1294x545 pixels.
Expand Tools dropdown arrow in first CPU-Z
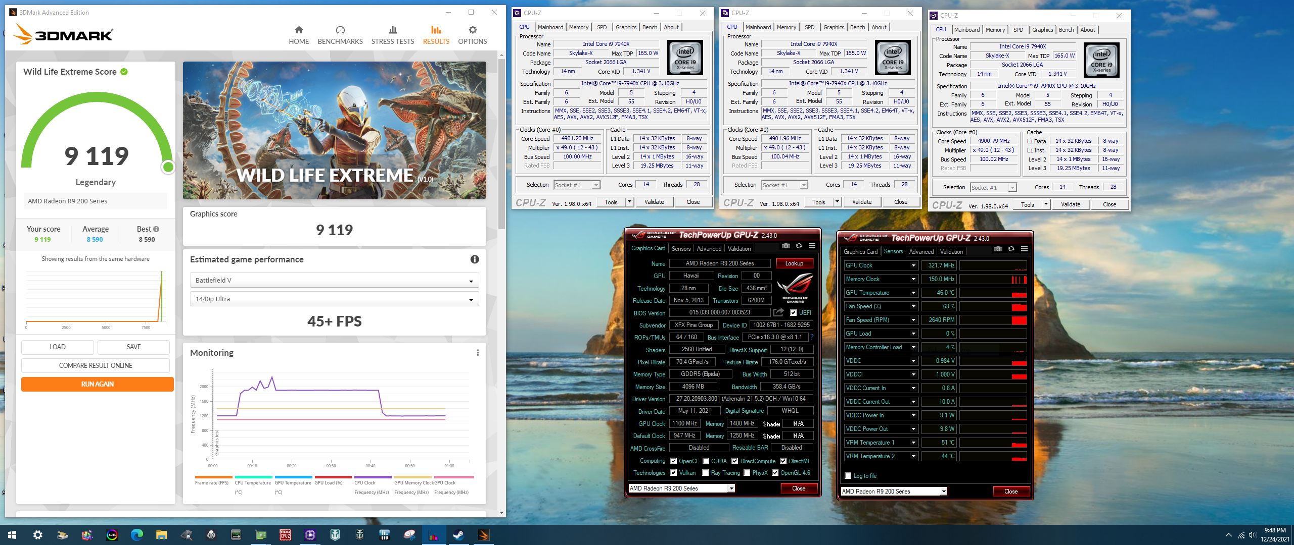pyautogui.click(x=629, y=202)
